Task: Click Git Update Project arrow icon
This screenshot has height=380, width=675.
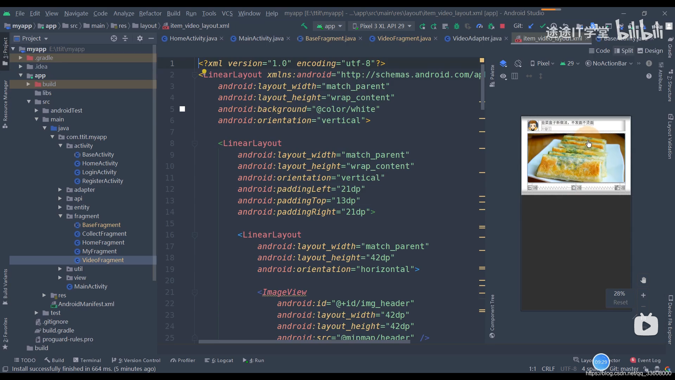Action: click(531, 26)
